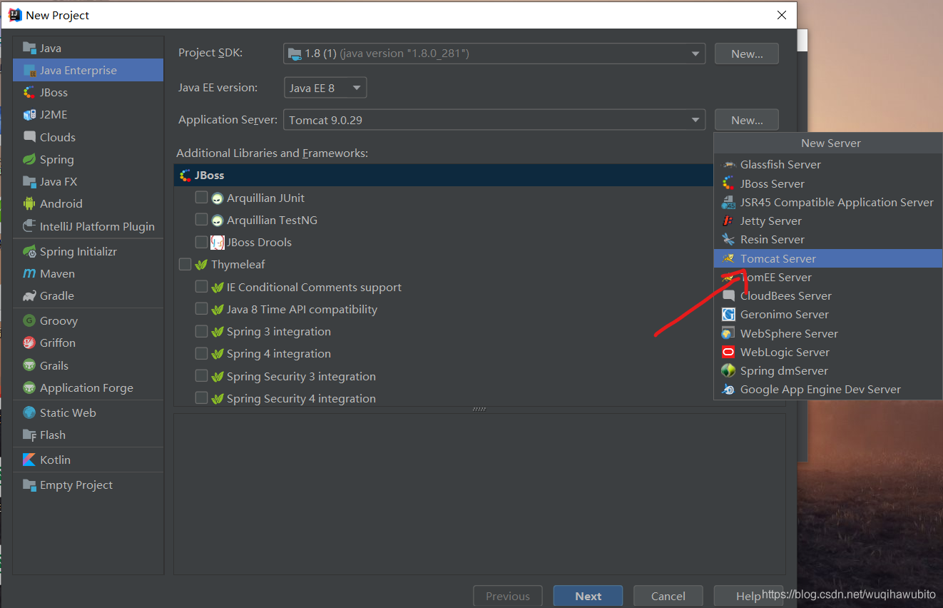Click the Groovy 'G' icon
This screenshot has width=943, height=608.
click(x=29, y=320)
